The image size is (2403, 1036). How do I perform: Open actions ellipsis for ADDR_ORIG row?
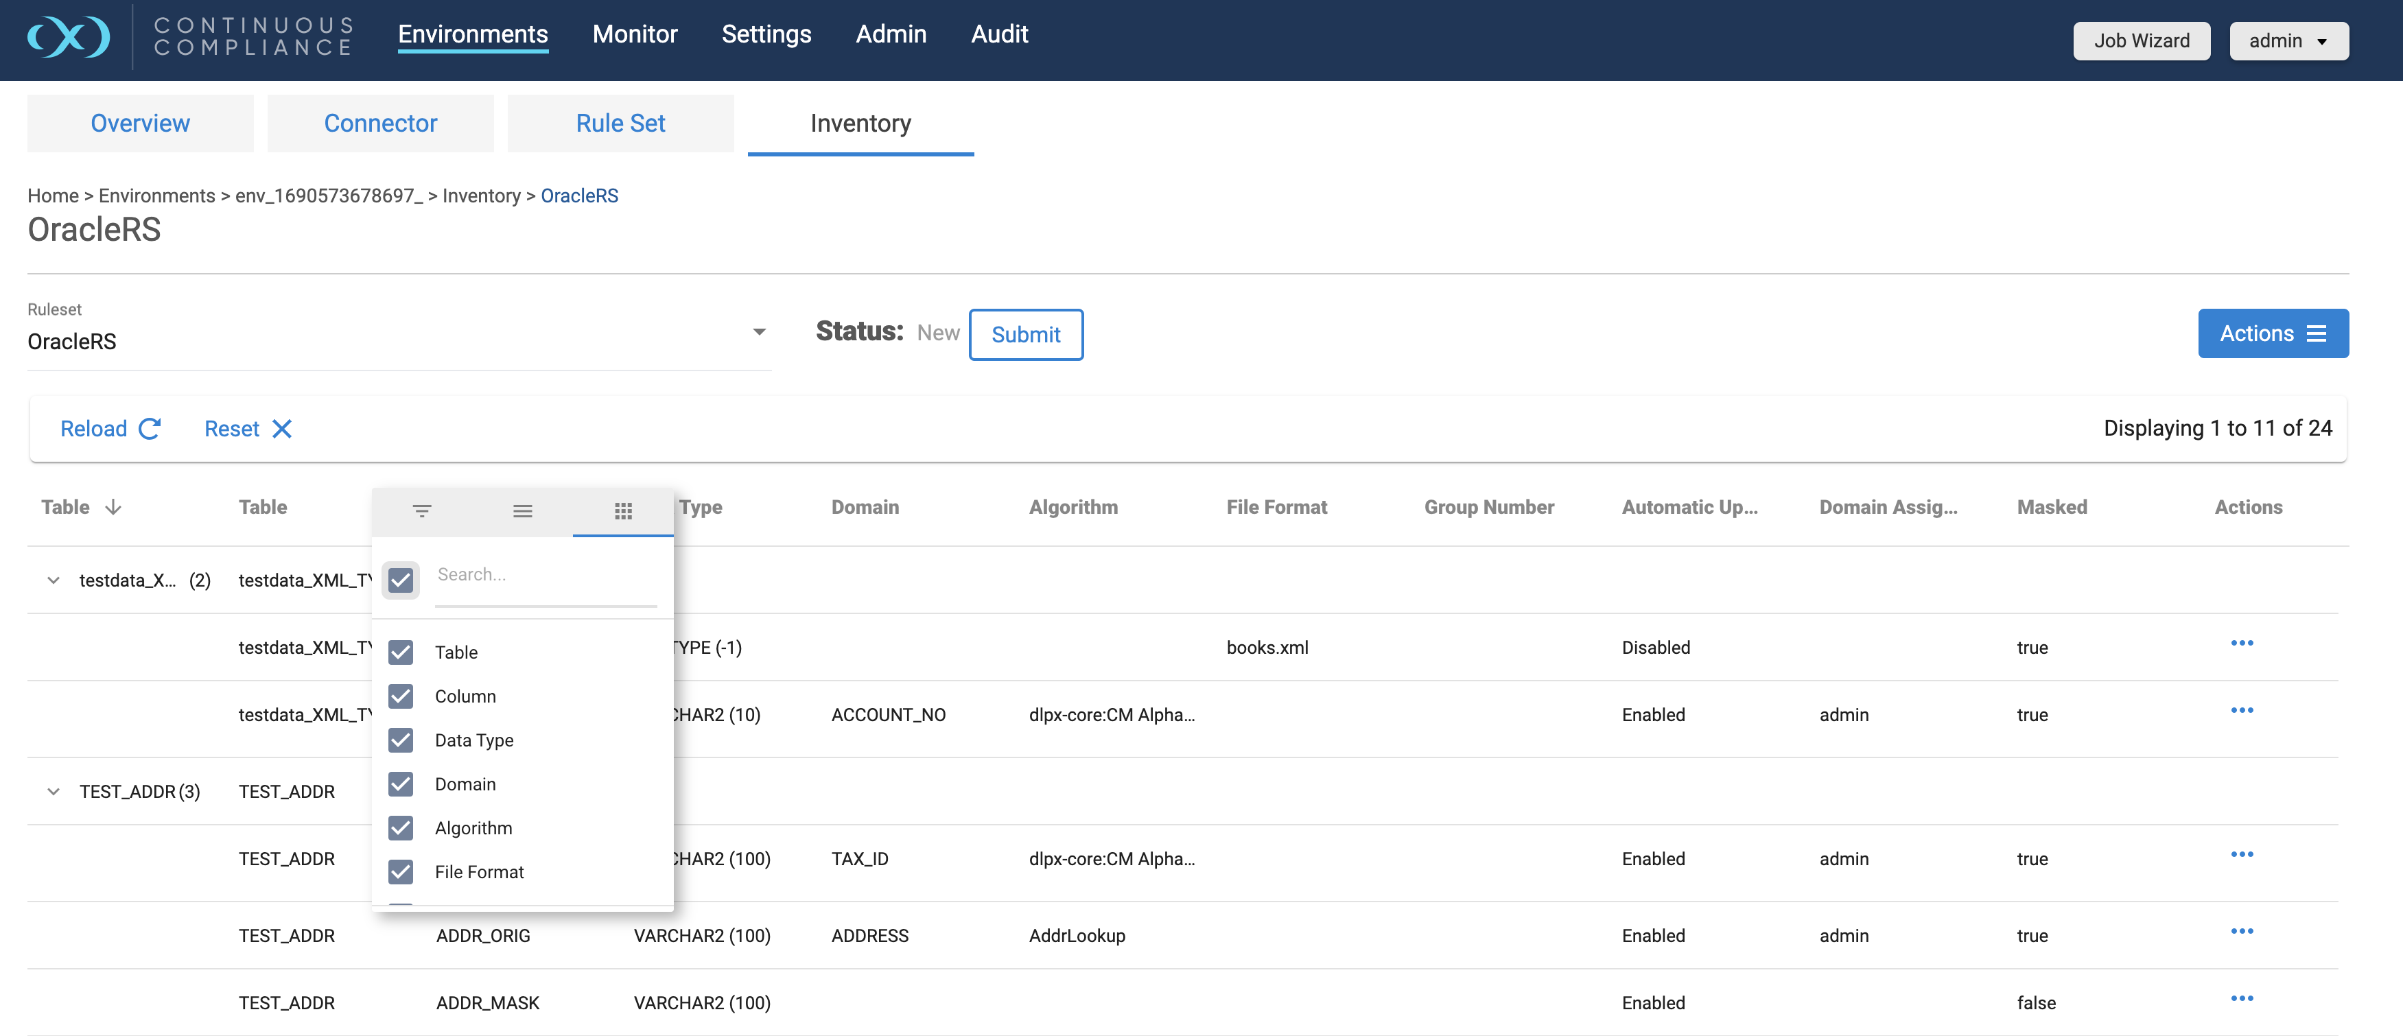(x=2242, y=932)
